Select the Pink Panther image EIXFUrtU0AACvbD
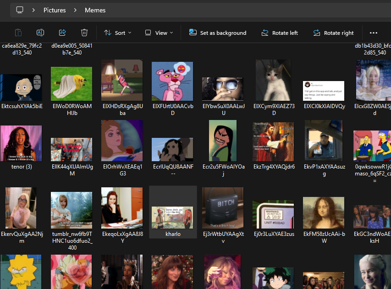This screenshot has width=391, height=289. (172, 81)
